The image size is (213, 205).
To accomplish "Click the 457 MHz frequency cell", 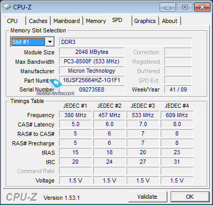I will click(x=109, y=115).
